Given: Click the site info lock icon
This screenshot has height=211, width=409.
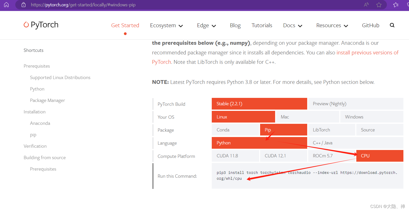Looking at the screenshot, I should click(x=23, y=5).
